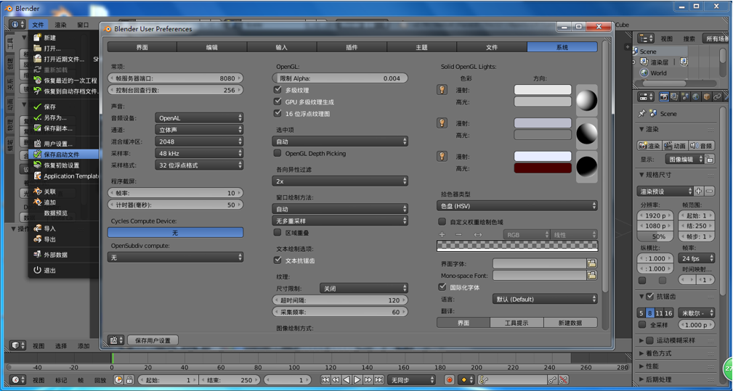
Task: Open 采样率 48 kHz dropdown
Action: (x=199, y=153)
